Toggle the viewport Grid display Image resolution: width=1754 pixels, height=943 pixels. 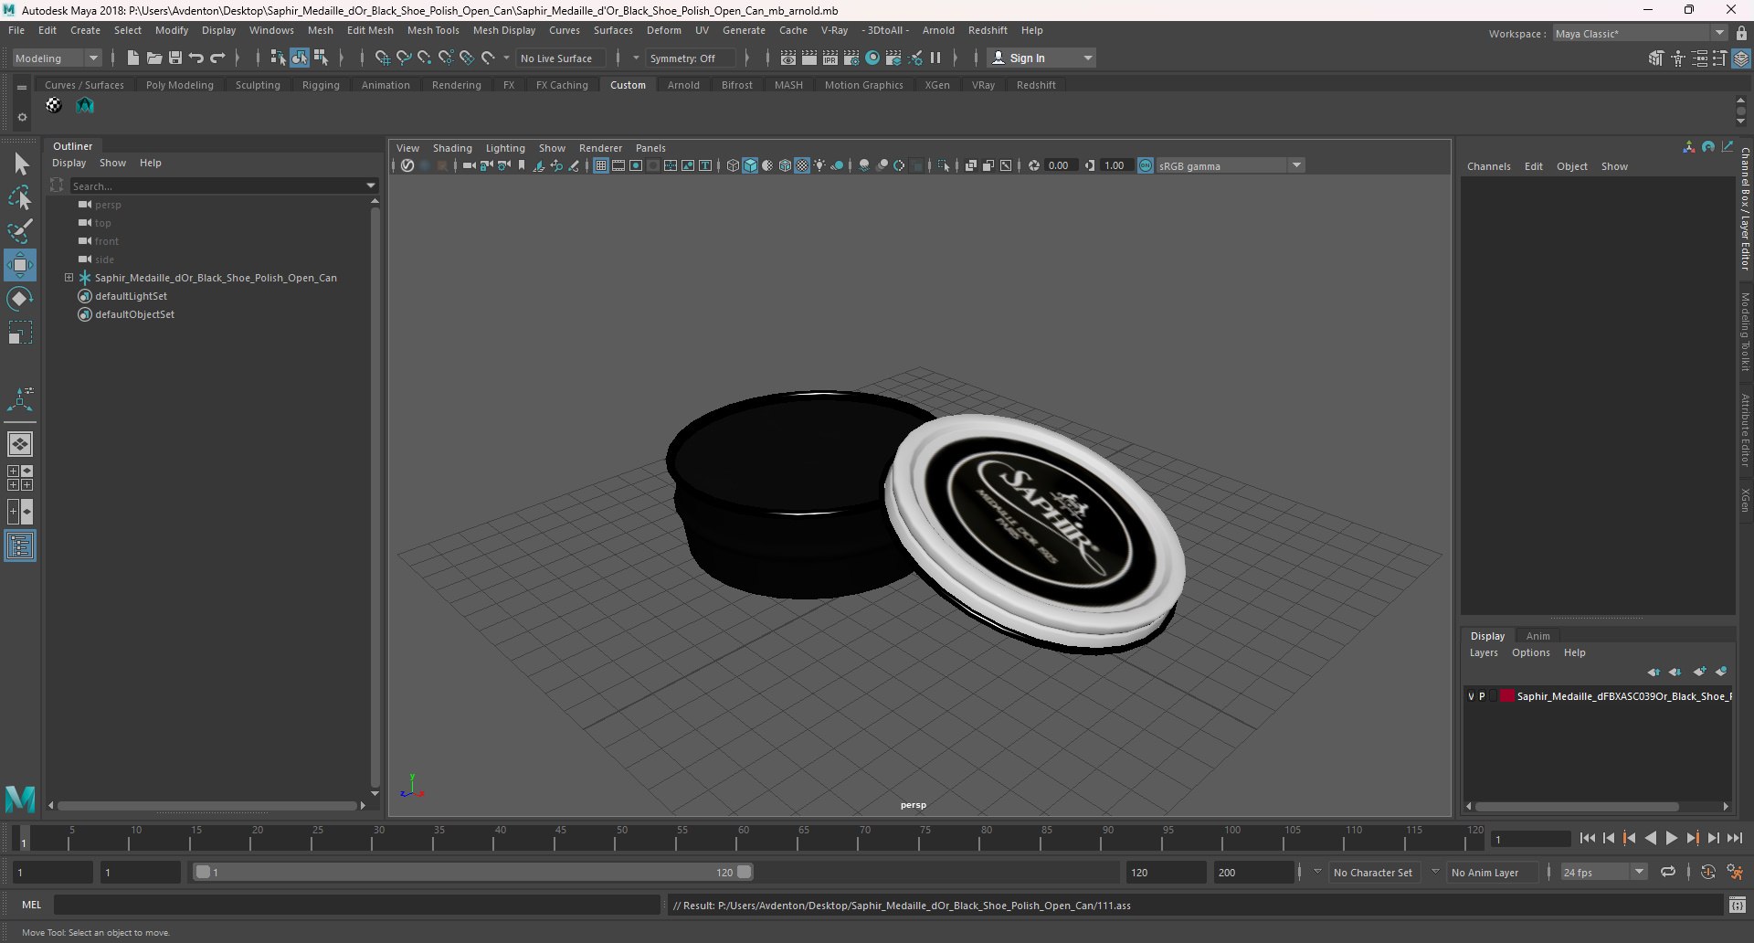click(601, 165)
